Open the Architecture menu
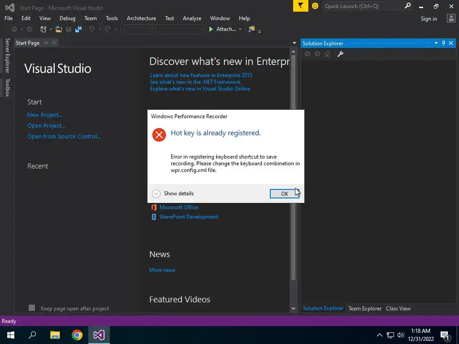The image size is (459, 344). pyautogui.click(x=141, y=18)
